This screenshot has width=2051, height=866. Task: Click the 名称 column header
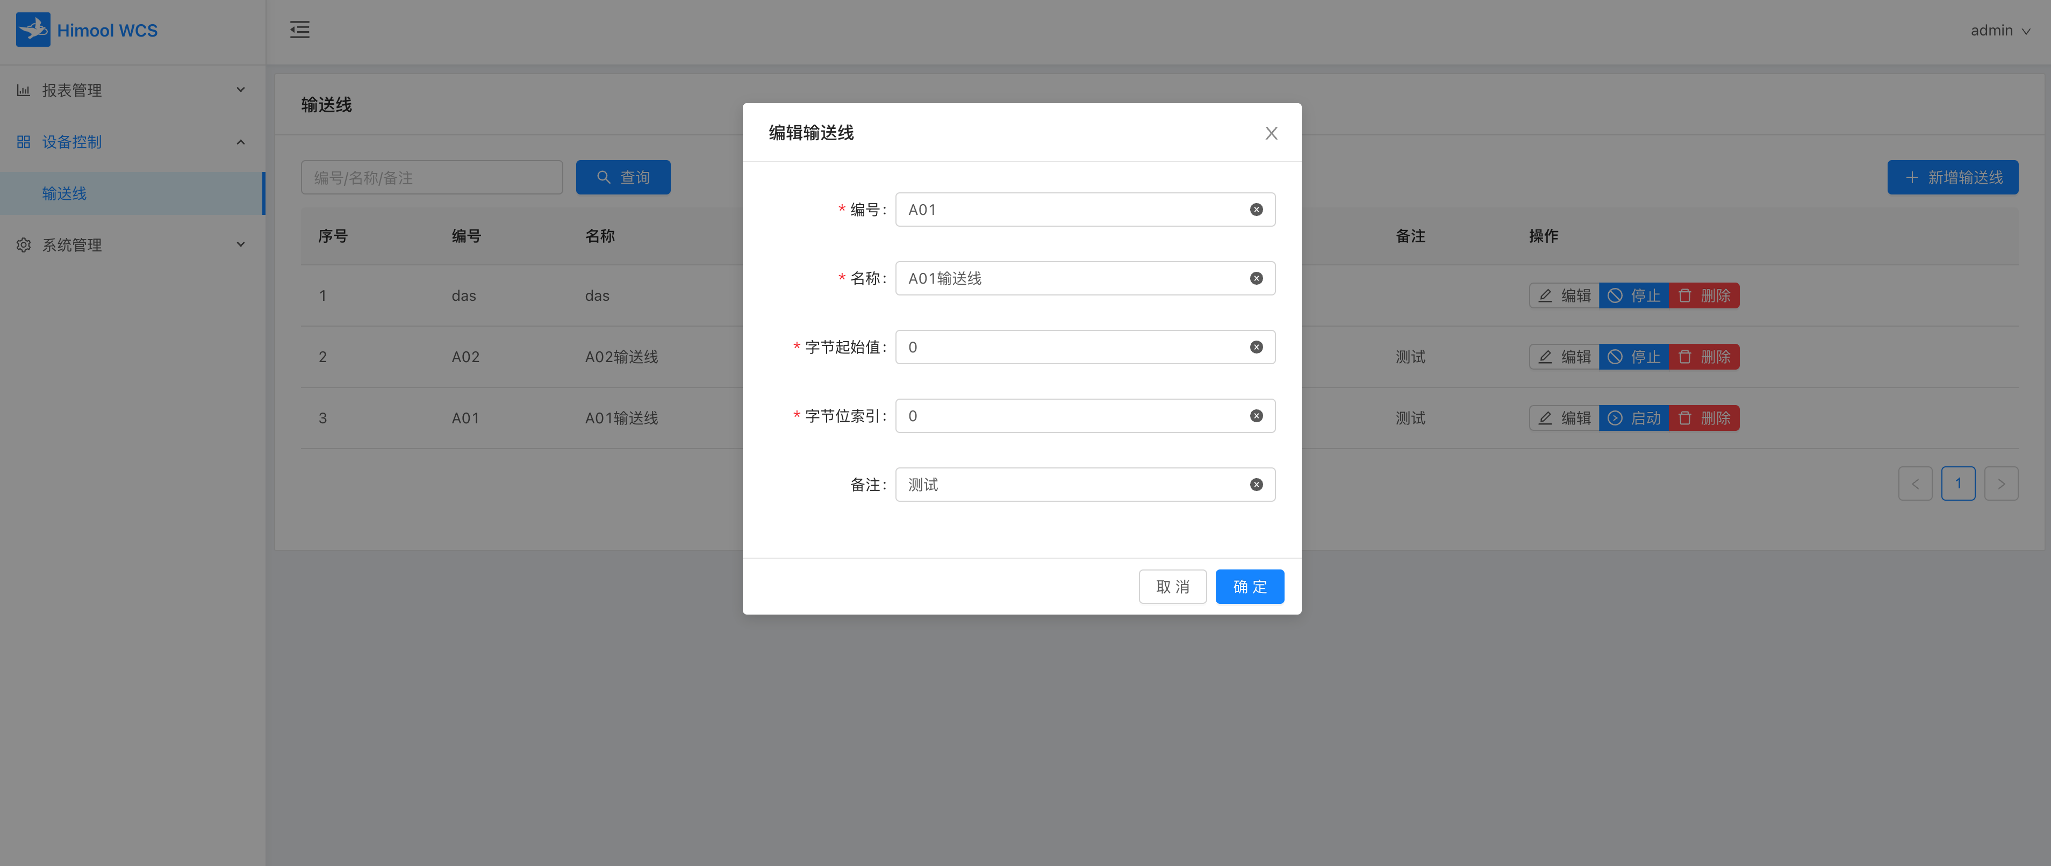click(x=599, y=236)
